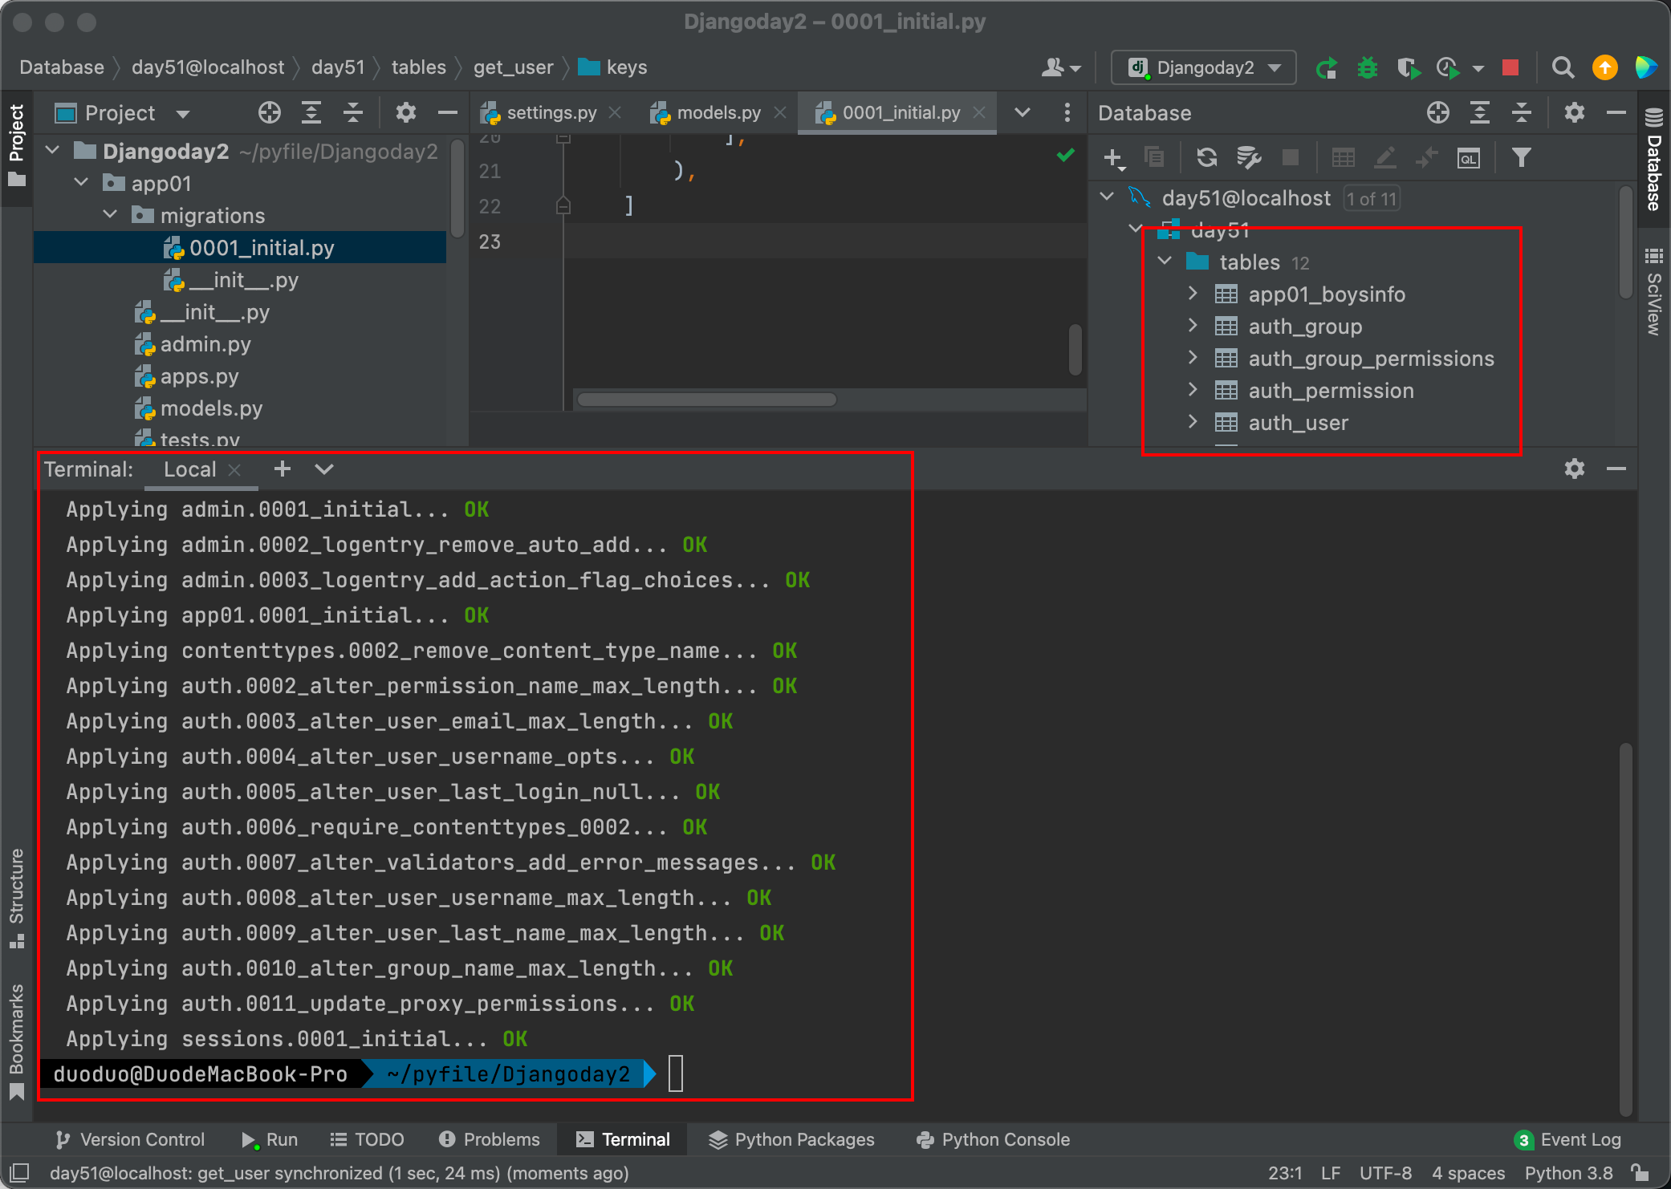Collapse the Djangoday2 project root
This screenshot has height=1189, width=1671.
click(53, 151)
